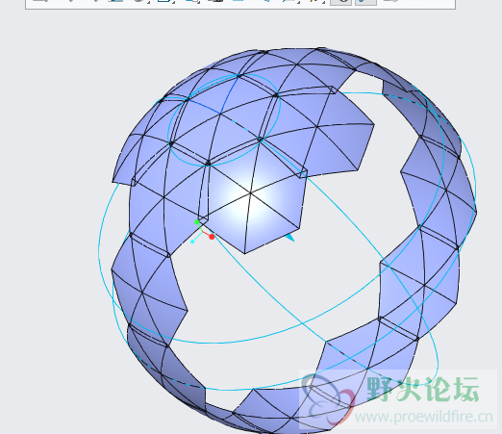
Task: Open the display style dropdown arrow
Action: pyautogui.click(x=173, y=3)
